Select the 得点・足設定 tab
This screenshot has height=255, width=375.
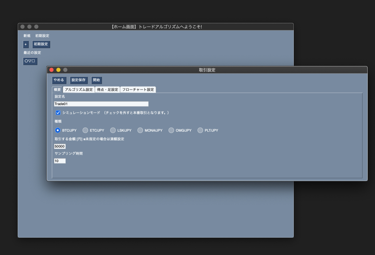click(107, 90)
